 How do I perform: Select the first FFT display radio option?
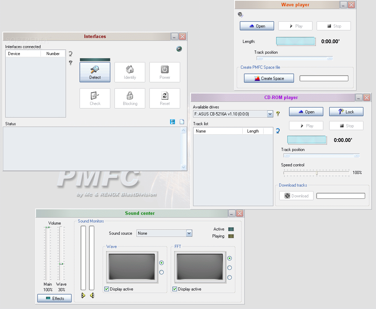click(x=229, y=258)
